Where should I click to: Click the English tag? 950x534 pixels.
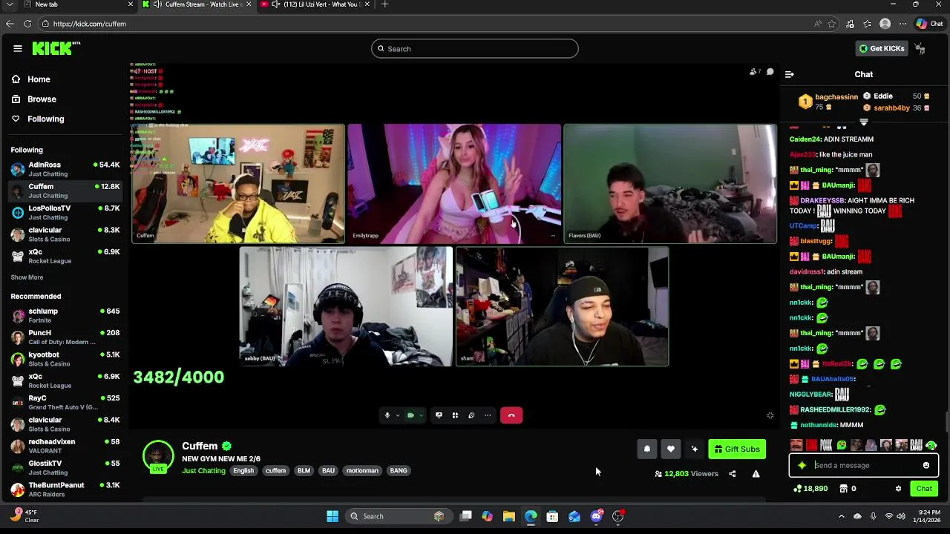[x=243, y=471]
